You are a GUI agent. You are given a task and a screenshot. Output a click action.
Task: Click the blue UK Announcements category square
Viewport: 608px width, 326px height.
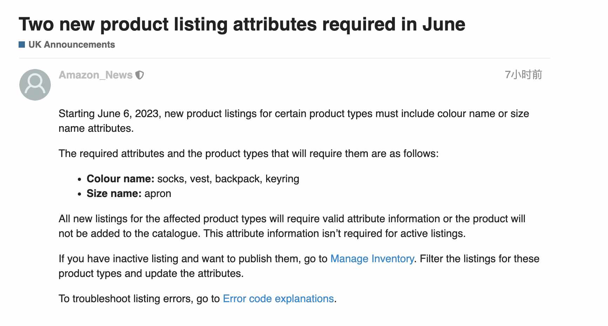[x=22, y=45]
